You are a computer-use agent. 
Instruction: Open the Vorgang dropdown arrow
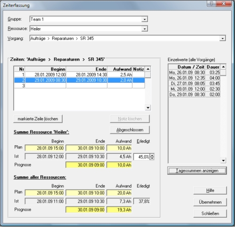[222, 39]
